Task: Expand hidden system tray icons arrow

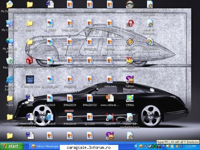Action: (x=136, y=146)
